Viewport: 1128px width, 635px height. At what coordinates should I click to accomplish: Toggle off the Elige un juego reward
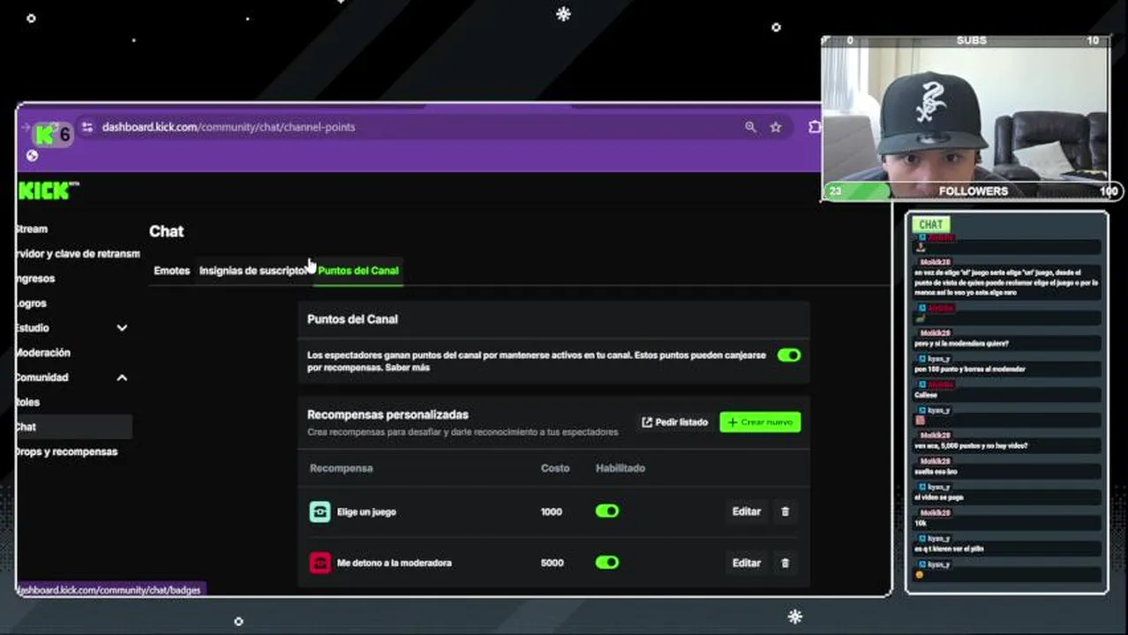click(607, 512)
